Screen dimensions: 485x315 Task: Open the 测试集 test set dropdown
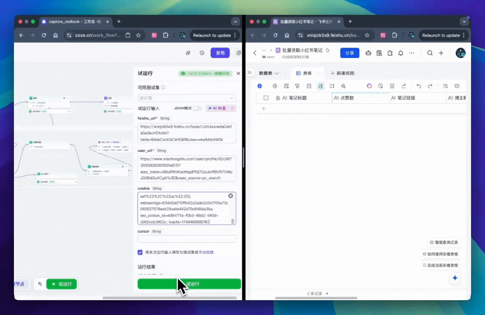[x=187, y=98]
